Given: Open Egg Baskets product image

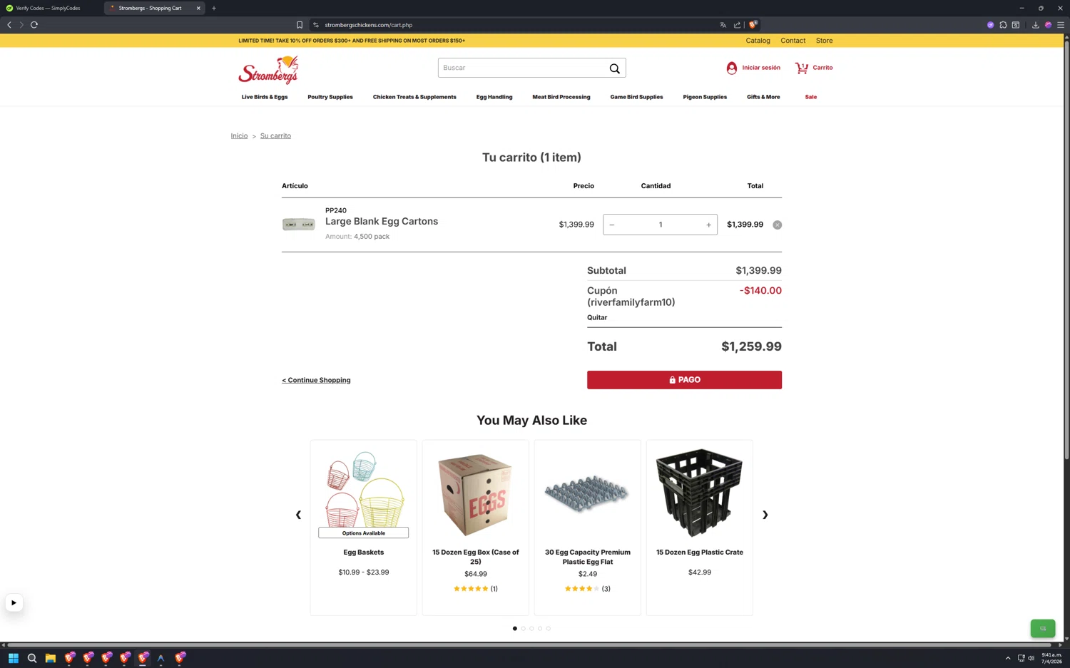Looking at the screenshot, I should point(364,489).
